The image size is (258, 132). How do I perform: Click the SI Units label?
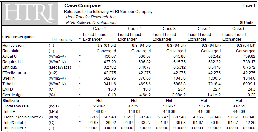(246, 23)
